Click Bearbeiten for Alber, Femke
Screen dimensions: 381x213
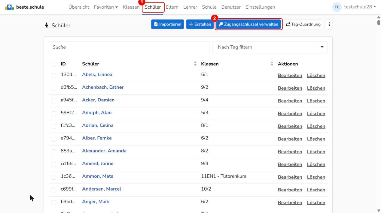coord(290,139)
